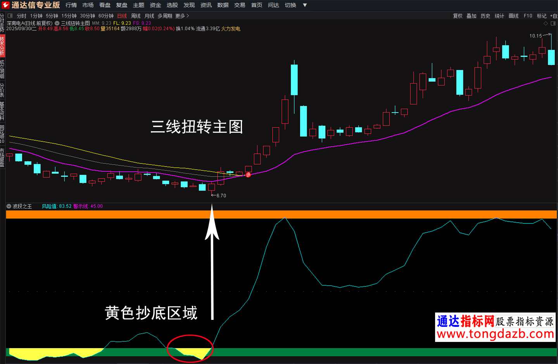Click the FL: 9.23 yellow value
Screen dimensions: 558x364
pos(122,23)
